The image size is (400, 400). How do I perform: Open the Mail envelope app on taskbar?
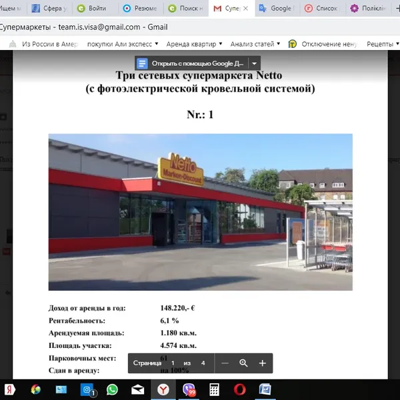[x=138, y=390]
